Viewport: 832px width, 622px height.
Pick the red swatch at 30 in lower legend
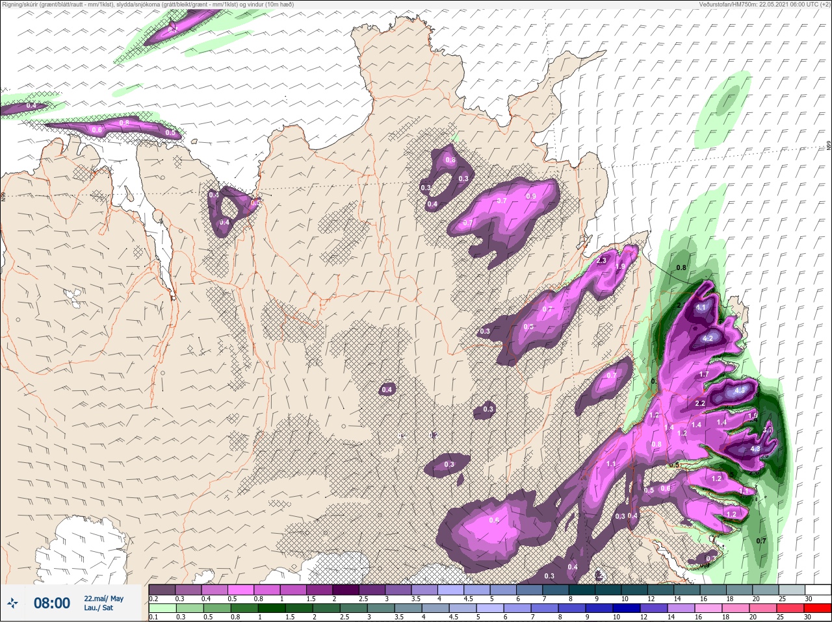(x=817, y=608)
